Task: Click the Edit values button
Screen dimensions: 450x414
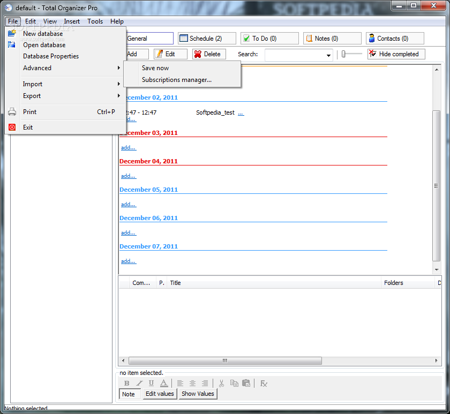Action: coord(160,394)
